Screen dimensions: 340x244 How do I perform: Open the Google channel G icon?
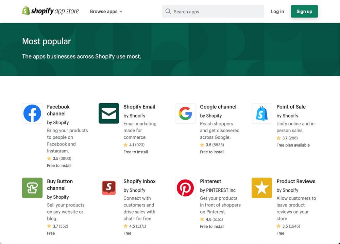(x=185, y=113)
